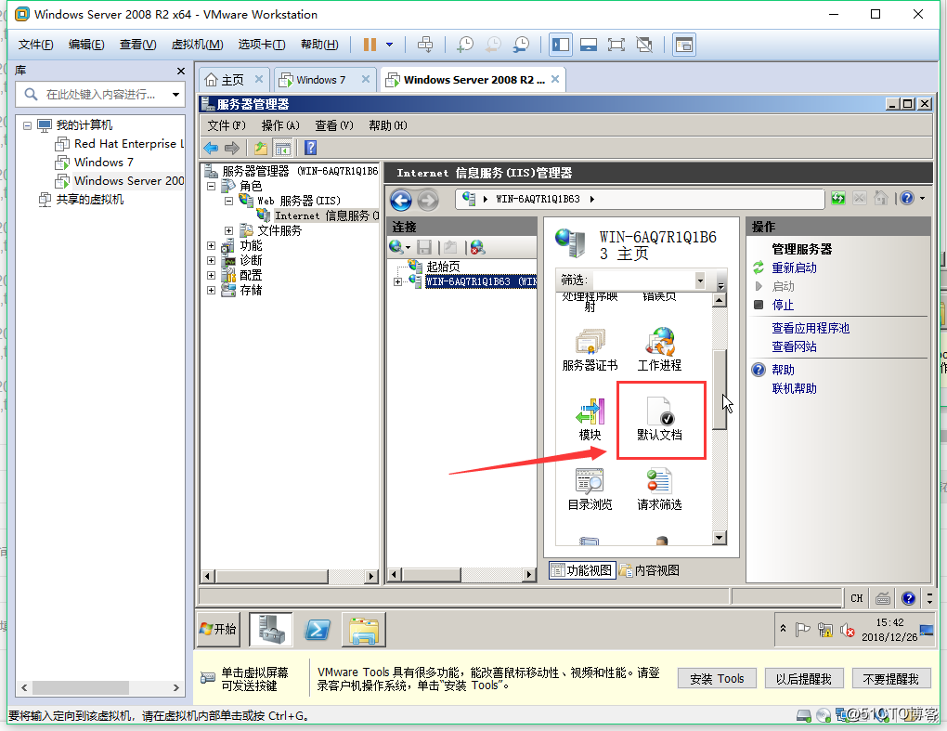The width and height of the screenshot is (947, 731).
Task: Open Windows Explorer from the guest taskbar
Action: point(364,630)
